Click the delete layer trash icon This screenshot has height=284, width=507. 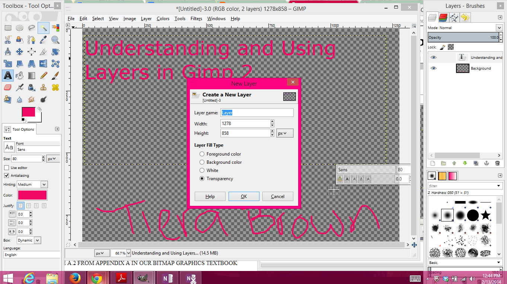coord(497,163)
